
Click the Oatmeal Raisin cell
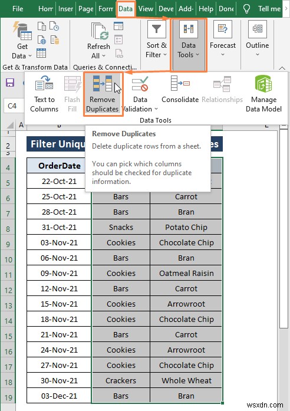coord(186,273)
